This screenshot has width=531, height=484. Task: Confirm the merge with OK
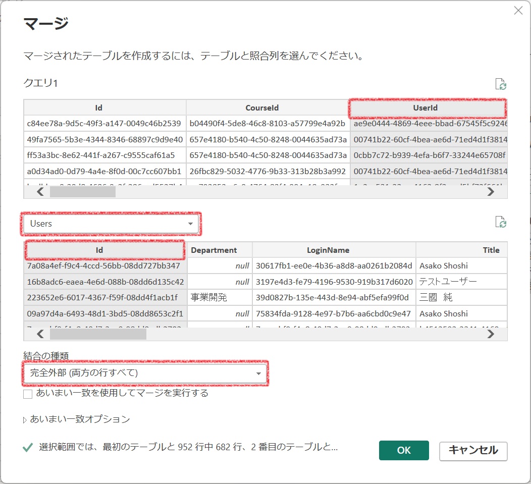(404, 450)
